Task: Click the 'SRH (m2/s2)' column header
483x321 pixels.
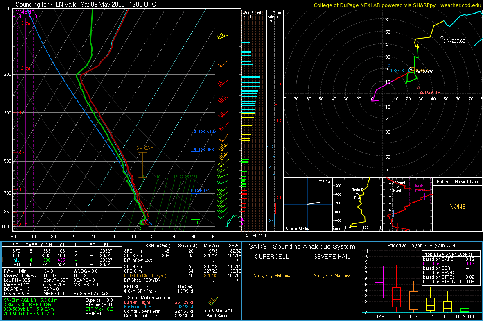Action: point(158,246)
